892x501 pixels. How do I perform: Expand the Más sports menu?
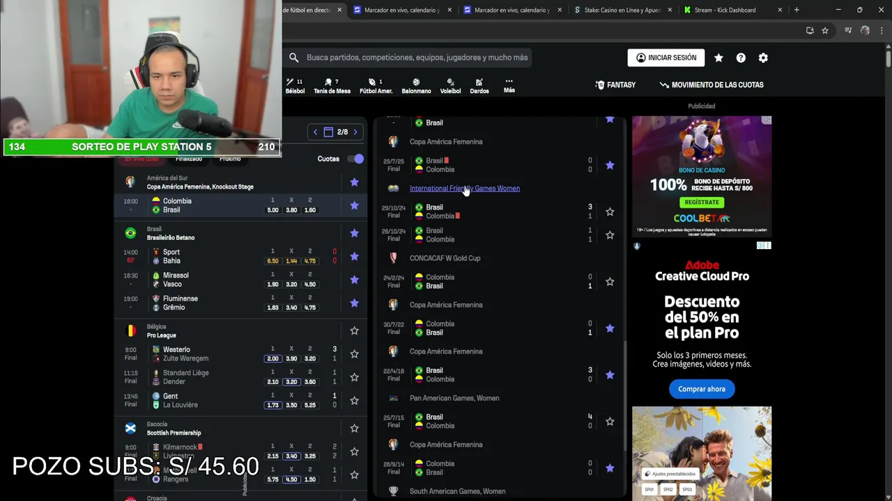click(x=509, y=86)
